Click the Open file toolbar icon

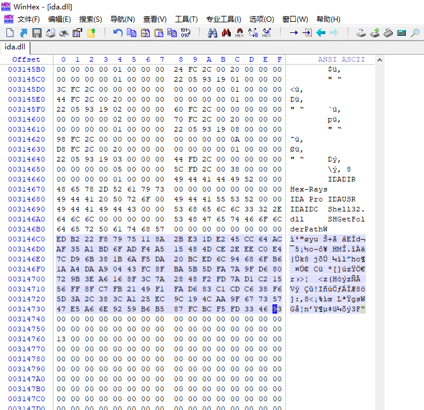coord(23,33)
